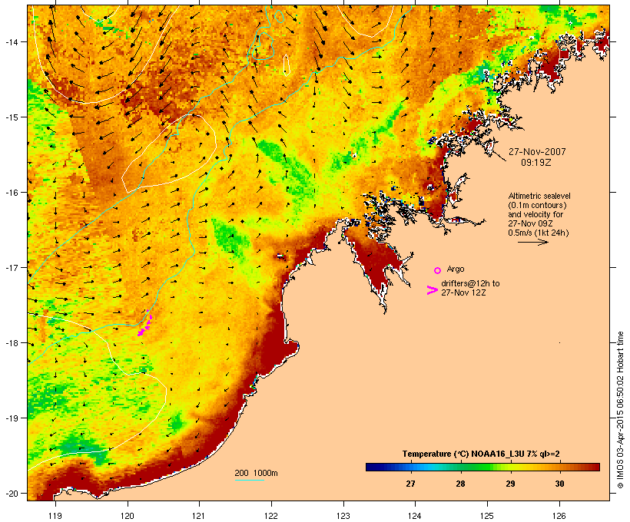Click the longitude label 119
Image resolution: width=630 pixels, height=522 pixels.
tap(55, 516)
